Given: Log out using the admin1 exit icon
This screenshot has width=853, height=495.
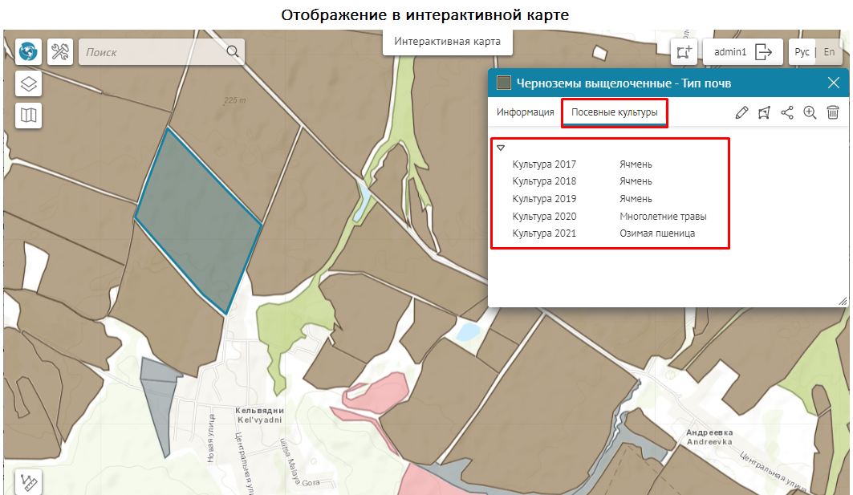Looking at the screenshot, I should [x=764, y=52].
